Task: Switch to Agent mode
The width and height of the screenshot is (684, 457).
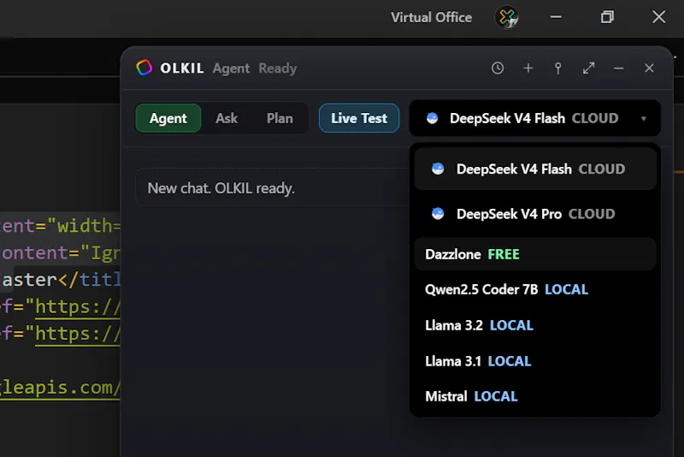Action: tap(168, 118)
